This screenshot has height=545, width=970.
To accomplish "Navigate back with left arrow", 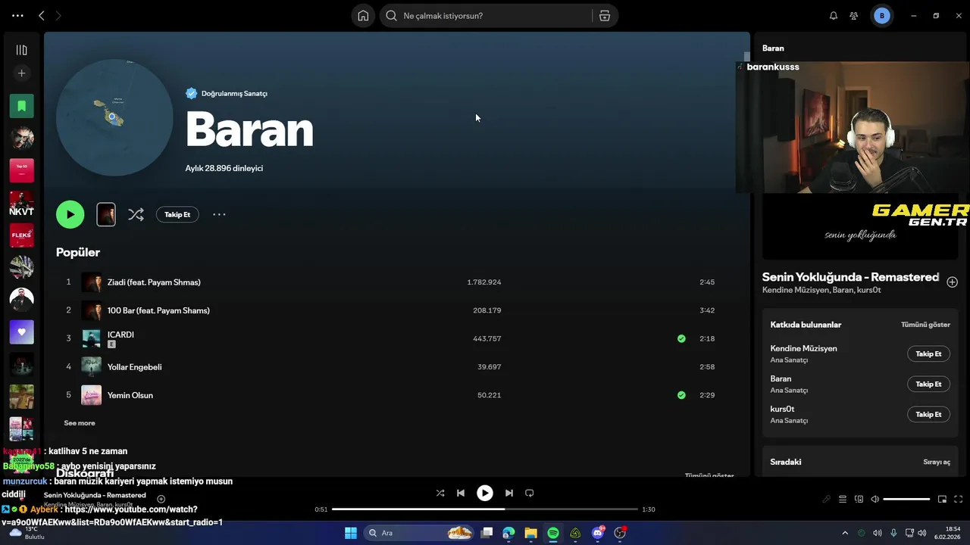I will (x=42, y=16).
